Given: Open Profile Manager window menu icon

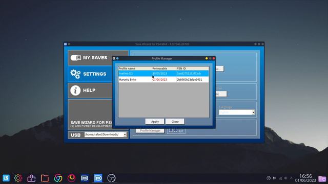Looking at the screenshot, I should pos(114,58).
